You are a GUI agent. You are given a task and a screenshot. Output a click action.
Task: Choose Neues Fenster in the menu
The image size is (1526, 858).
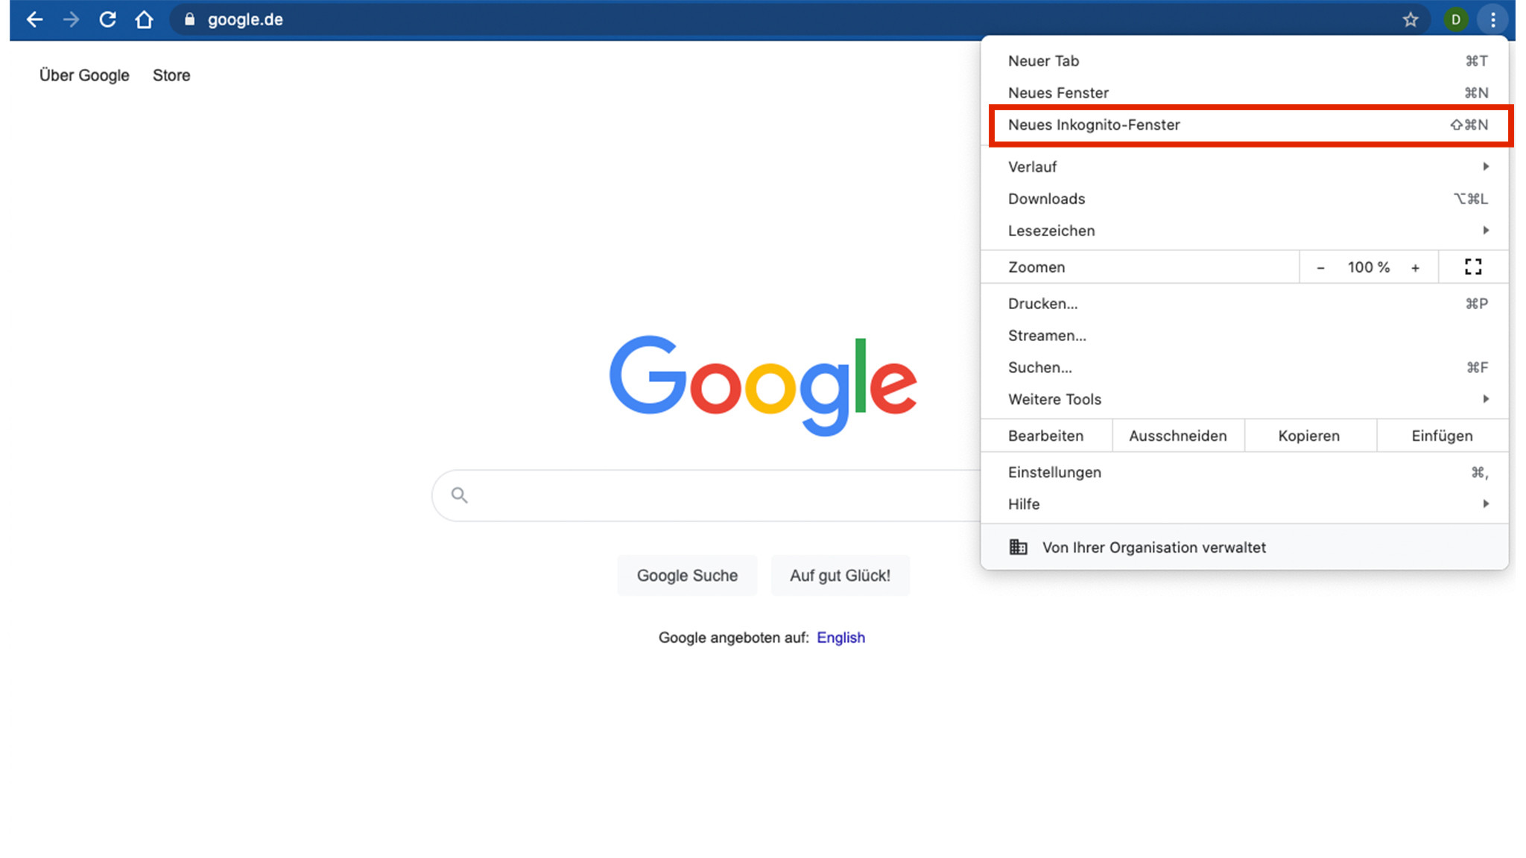coord(1244,93)
